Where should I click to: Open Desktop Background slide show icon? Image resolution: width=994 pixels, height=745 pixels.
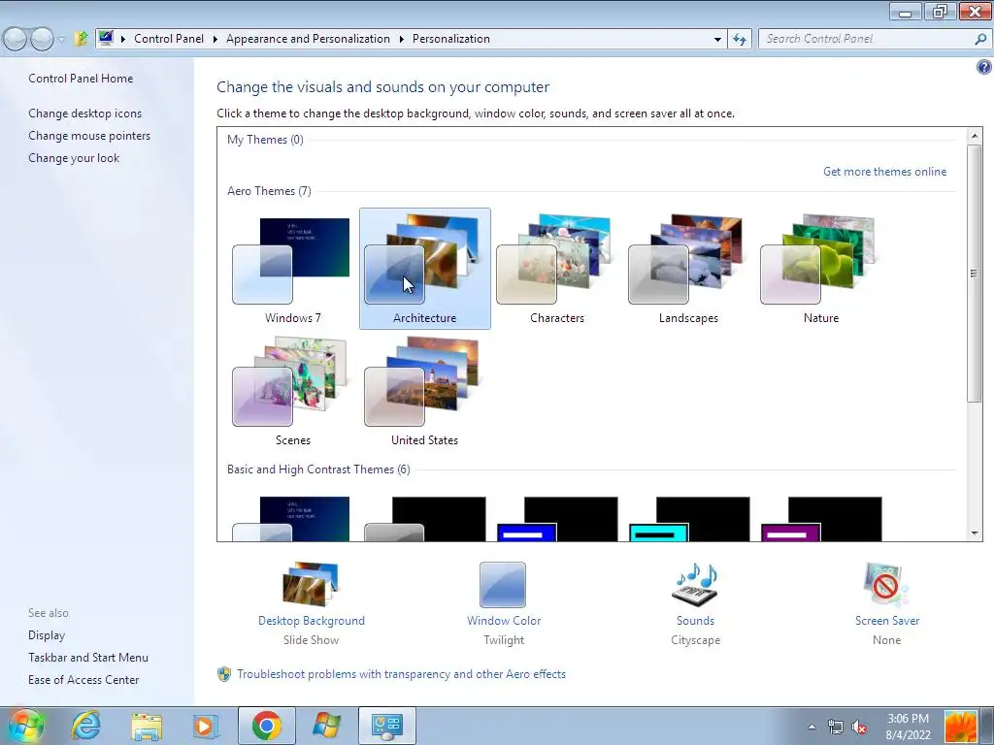(x=312, y=583)
